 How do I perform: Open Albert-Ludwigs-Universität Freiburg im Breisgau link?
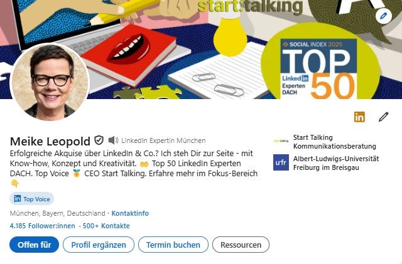point(336,163)
